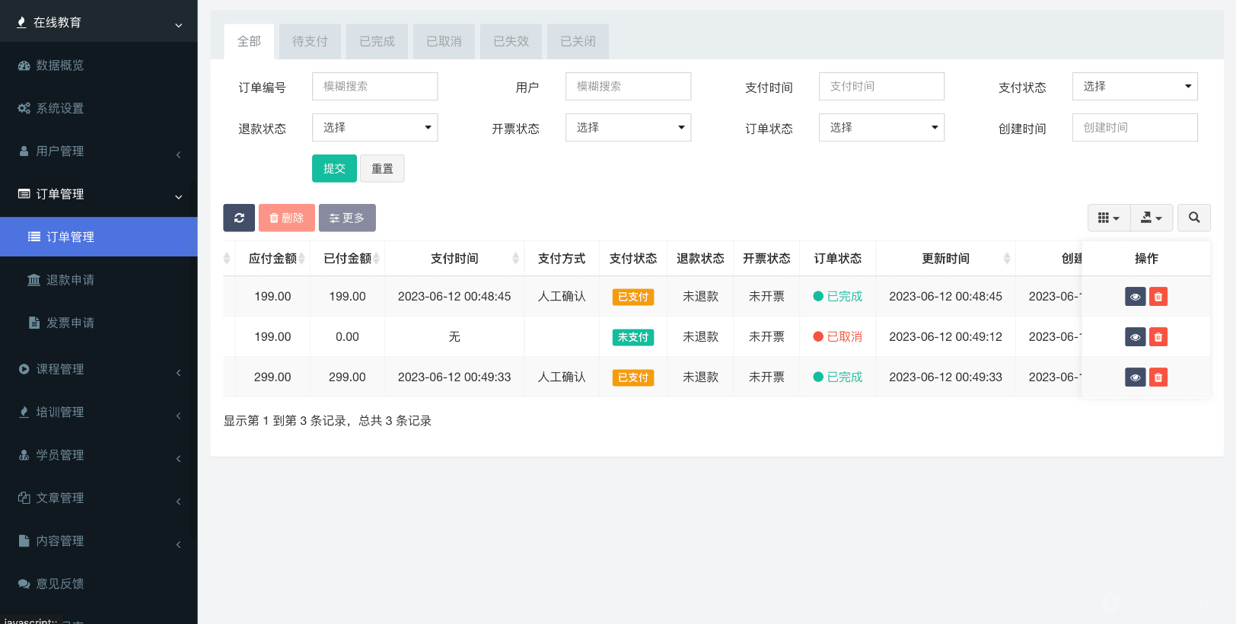The height and width of the screenshot is (624, 1236).
Task: Open the 退款申请 submenu link
Action: 99,280
